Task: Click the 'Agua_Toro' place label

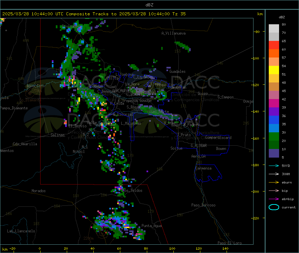Action: click(x=36, y=86)
